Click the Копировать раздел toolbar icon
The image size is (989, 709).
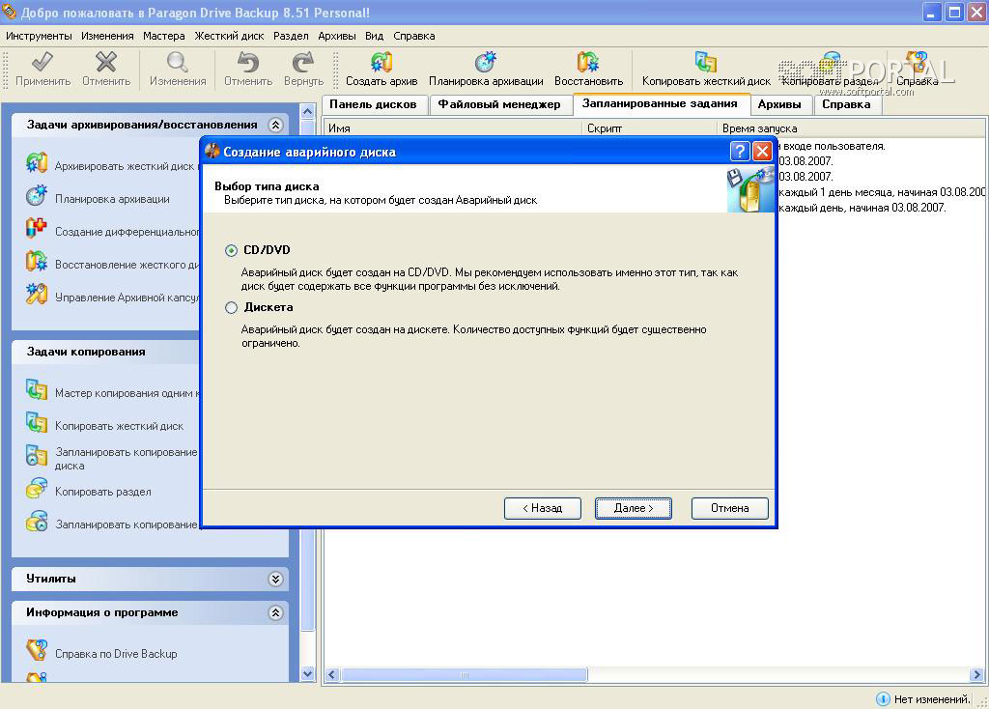pos(830,62)
